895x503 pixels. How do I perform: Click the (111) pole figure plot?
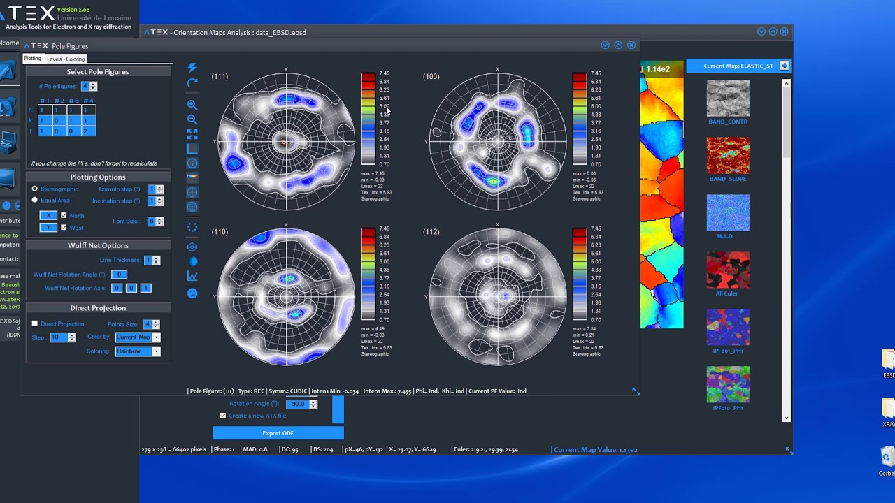286,141
